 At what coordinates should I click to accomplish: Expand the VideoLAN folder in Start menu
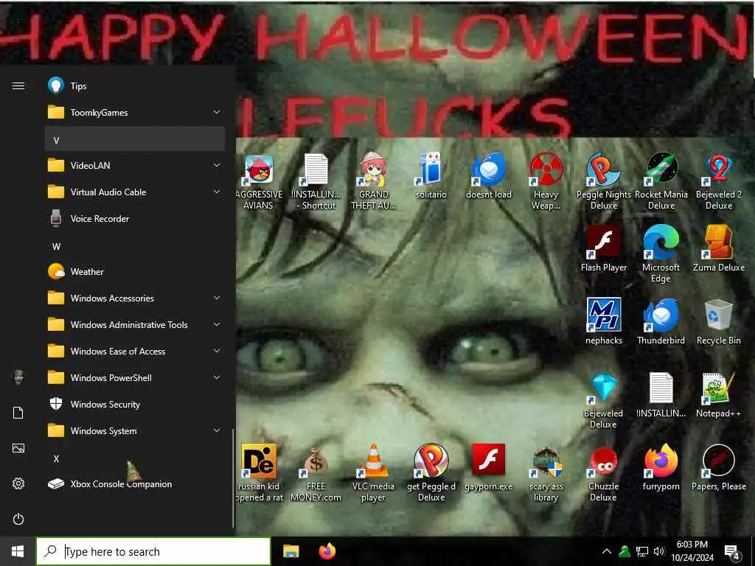pyautogui.click(x=136, y=166)
